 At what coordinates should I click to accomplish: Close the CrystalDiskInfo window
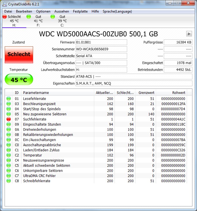point(188,3)
